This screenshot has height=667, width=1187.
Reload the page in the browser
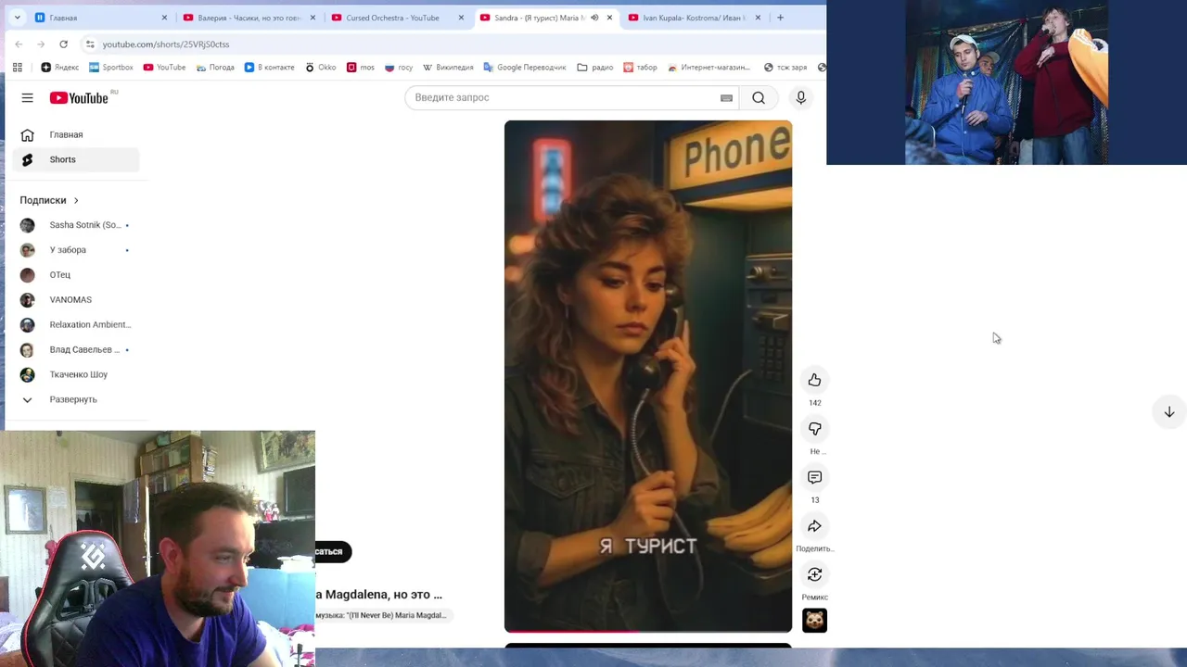point(63,44)
